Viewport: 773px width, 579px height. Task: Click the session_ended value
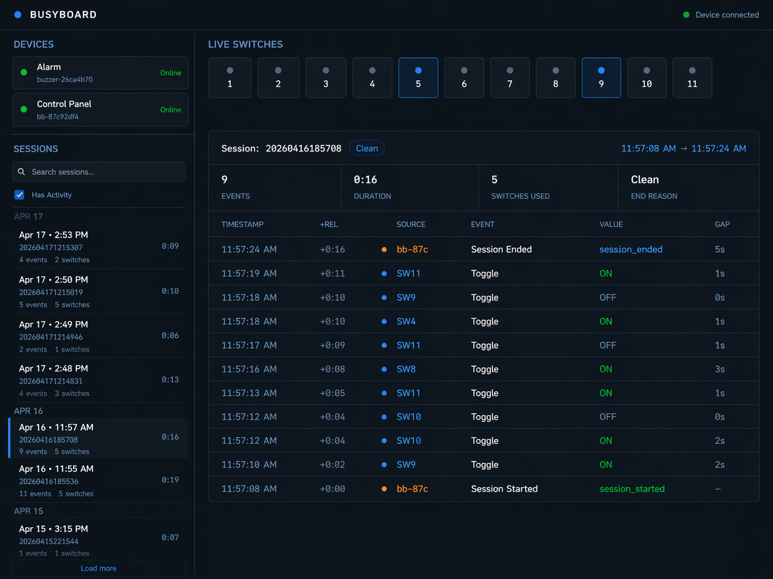coord(631,250)
